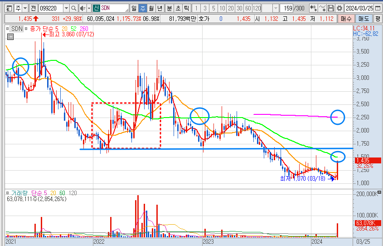Click the volume value 60,095,024

tap(101, 19)
